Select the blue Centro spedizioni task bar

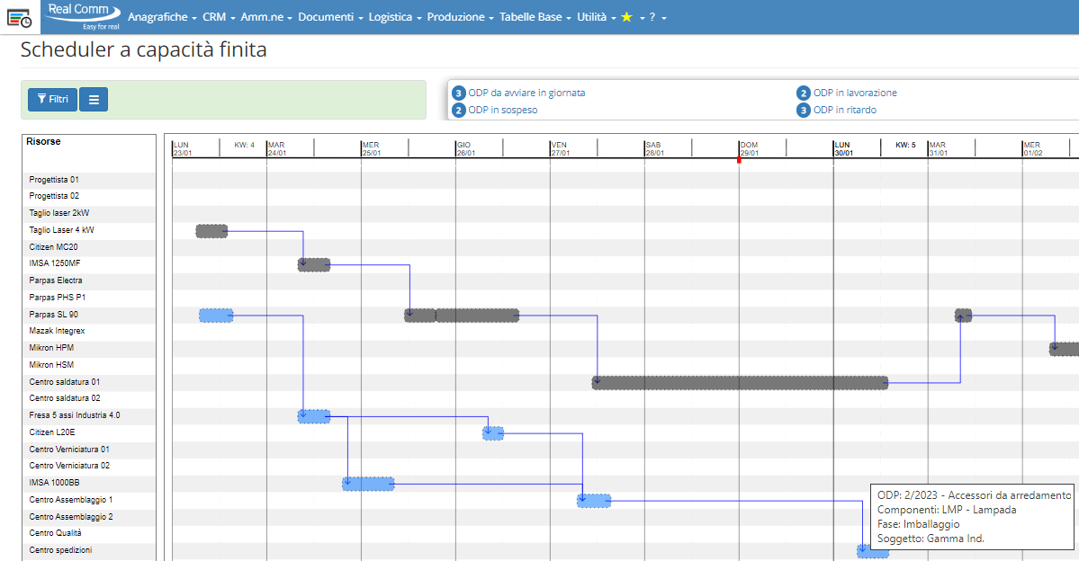pos(872,551)
